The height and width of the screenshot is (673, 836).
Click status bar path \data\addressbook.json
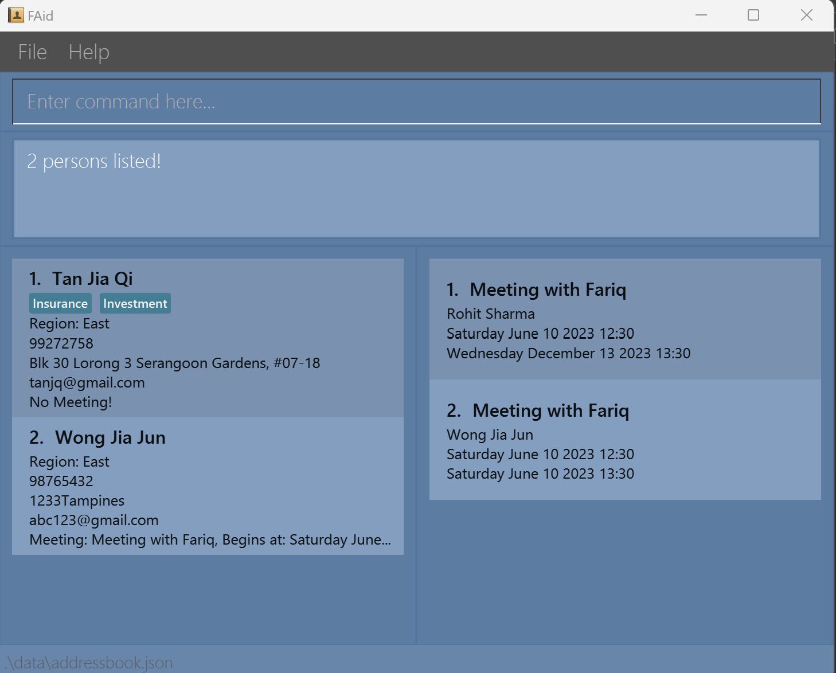point(89,663)
